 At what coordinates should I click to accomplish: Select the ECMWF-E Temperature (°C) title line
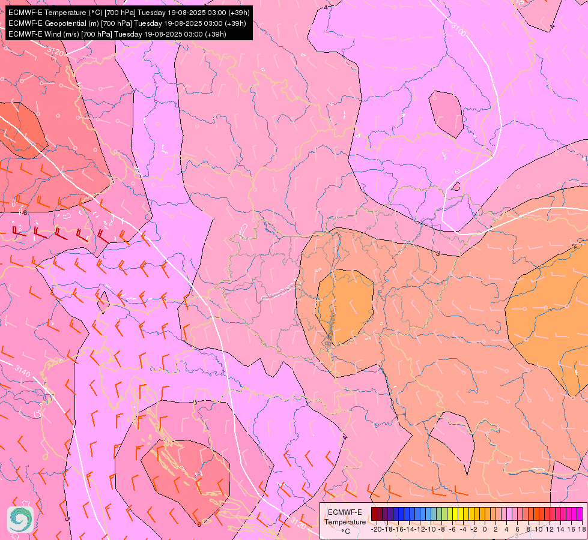(x=129, y=13)
